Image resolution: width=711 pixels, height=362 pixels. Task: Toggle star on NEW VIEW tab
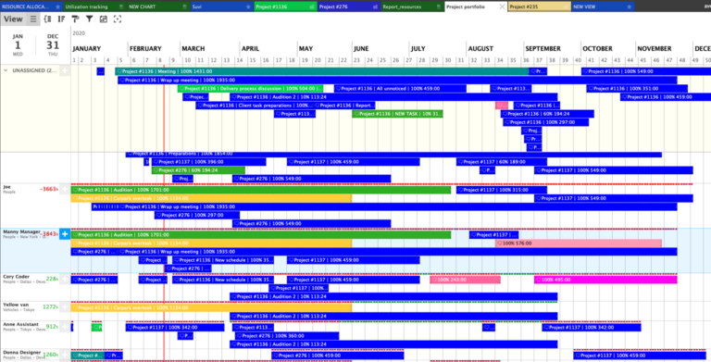629,6
